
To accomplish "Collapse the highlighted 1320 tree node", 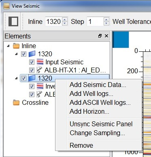I will coord(17,78).
